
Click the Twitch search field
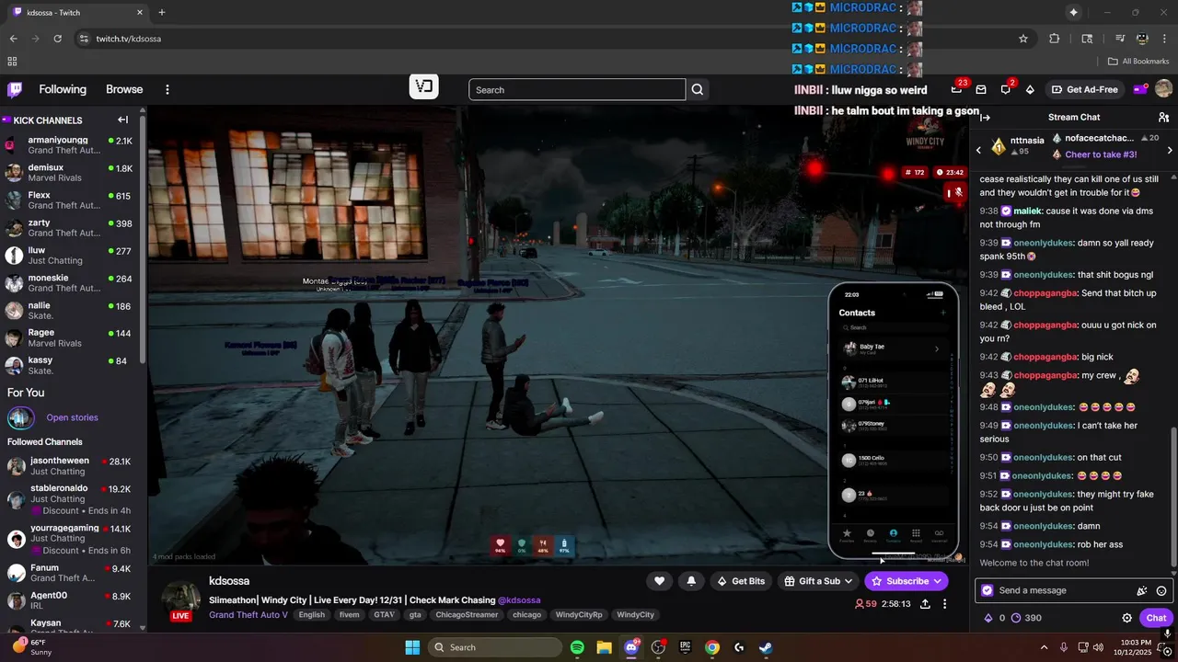(577, 89)
